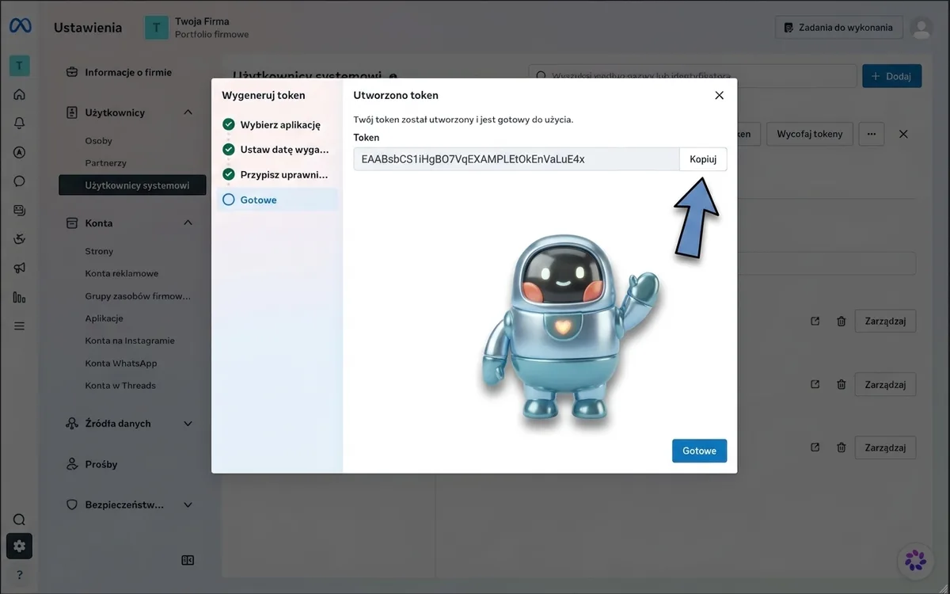The width and height of the screenshot is (950, 594).
Task: Open notifications bell in left rail
Action: click(x=20, y=123)
